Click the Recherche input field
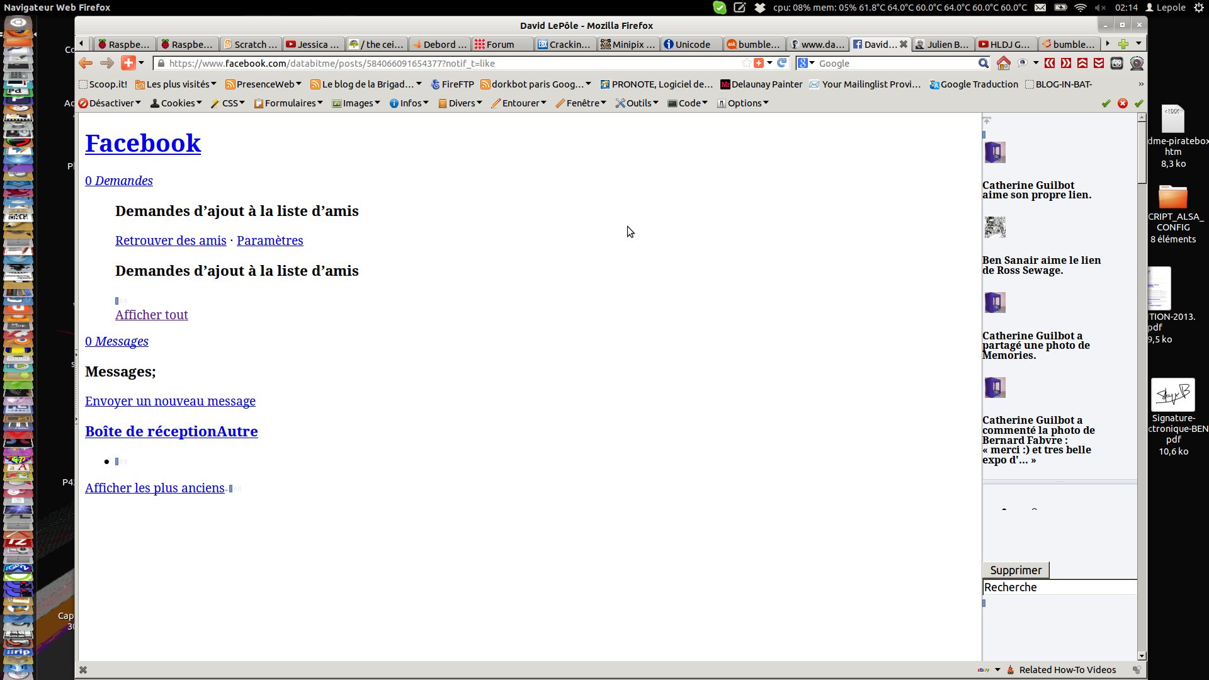1209x680 pixels. [1059, 587]
